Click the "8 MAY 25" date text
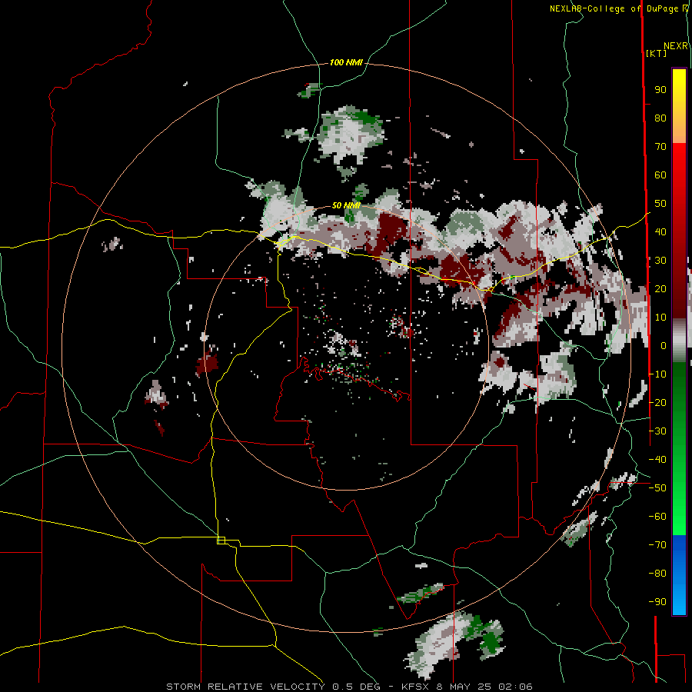Viewport: 692px width, 692px height. coord(464,687)
